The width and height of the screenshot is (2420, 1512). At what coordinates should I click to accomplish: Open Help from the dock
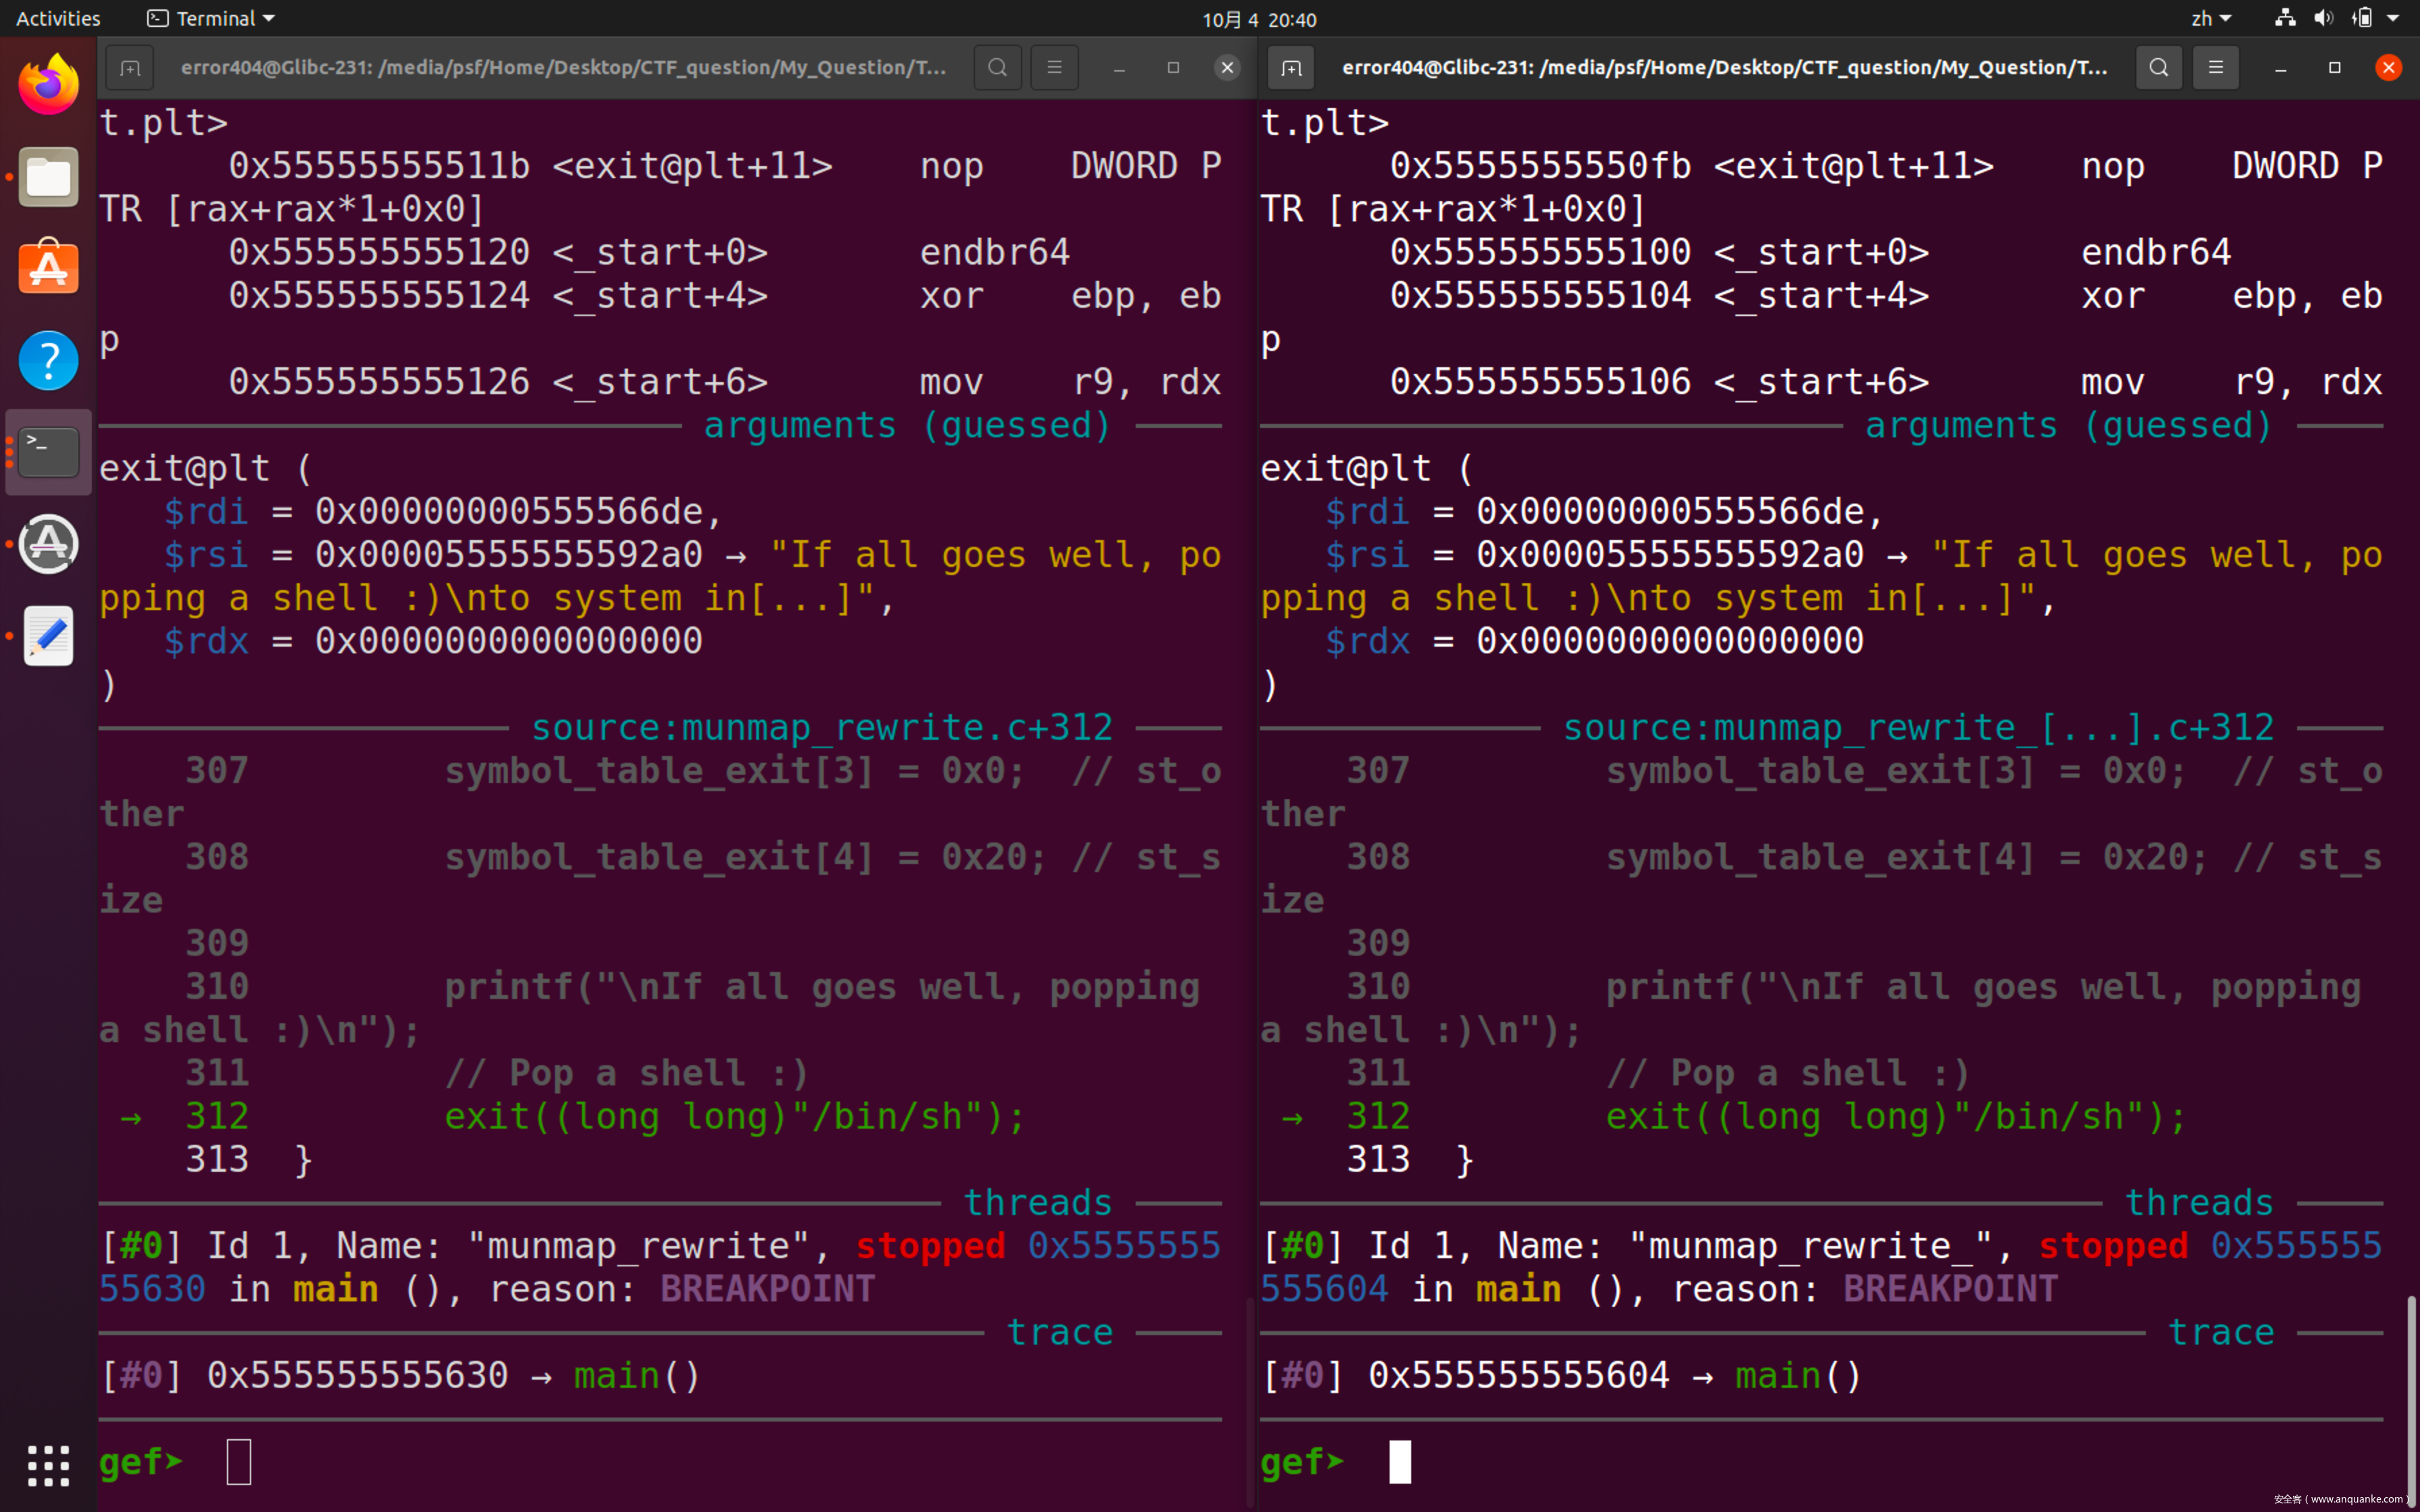[48, 360]
